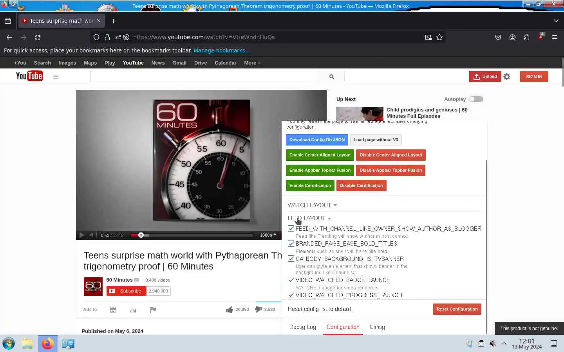Change video quality from 1080p
The width and height of the screenshot is (564, 352).
[268, 235]
